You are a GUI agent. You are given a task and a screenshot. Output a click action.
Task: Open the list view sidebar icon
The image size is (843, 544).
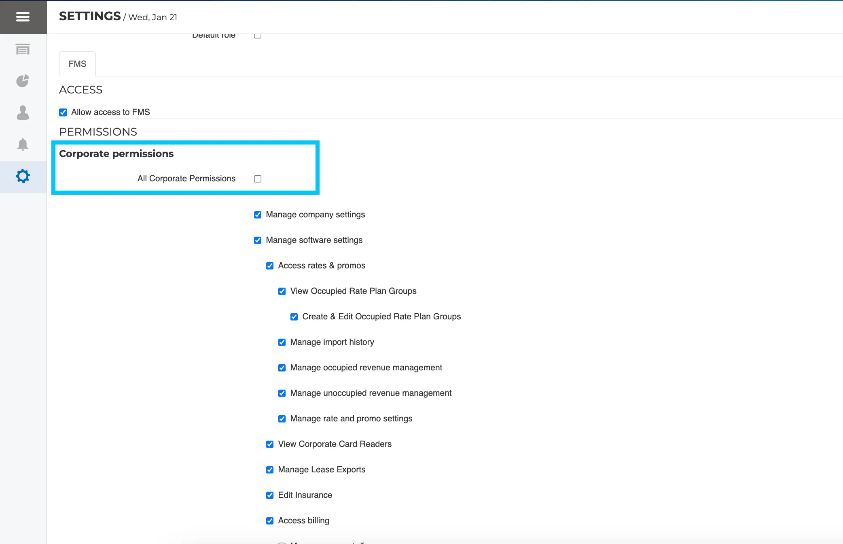[x=23, y=49]
